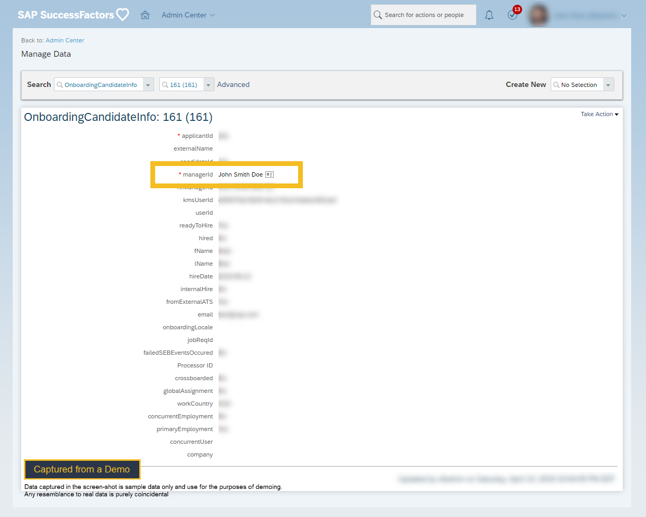Open the notifications bell
Image resolution: width=646 pixels, height=517 pixels.
click(489, 15)
